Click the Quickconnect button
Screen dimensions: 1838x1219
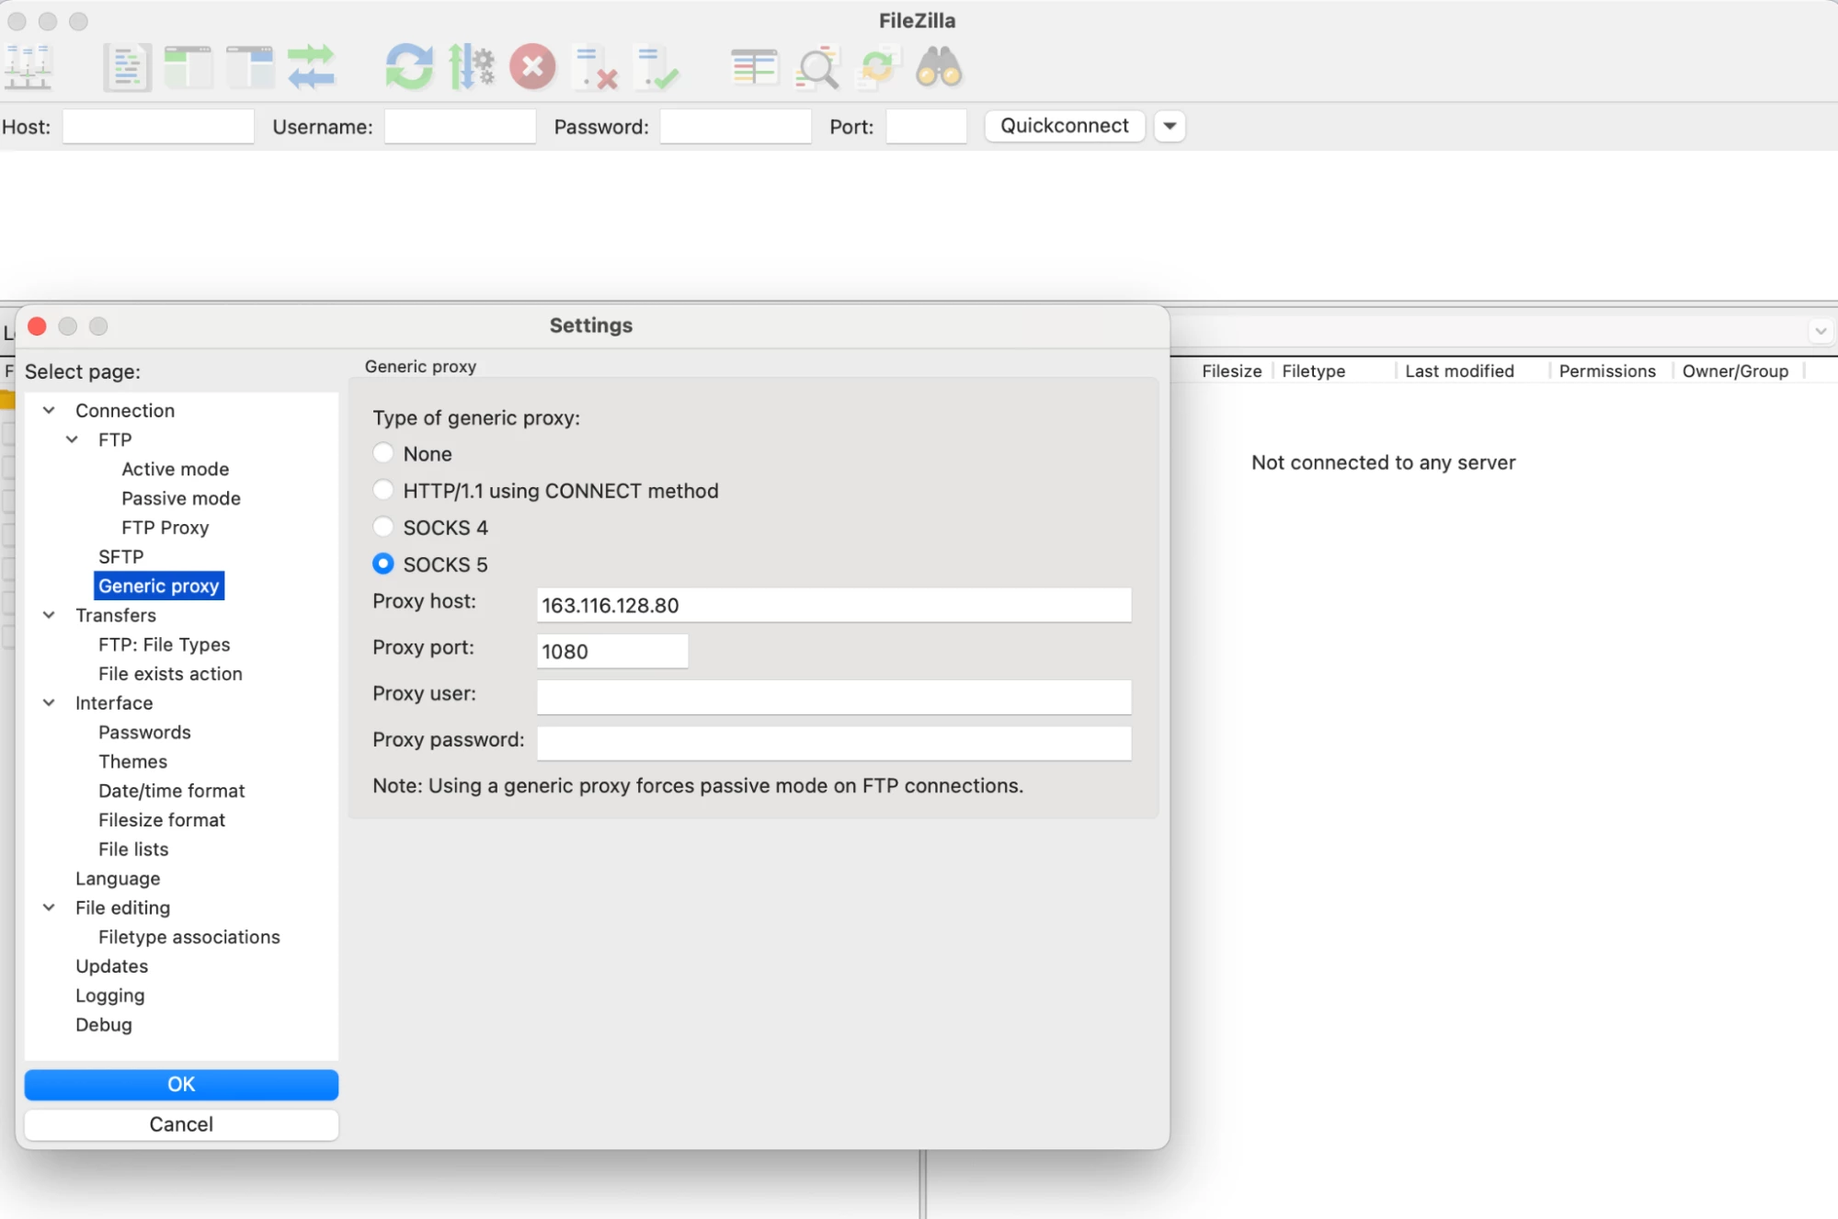(x=1064, y=126)
